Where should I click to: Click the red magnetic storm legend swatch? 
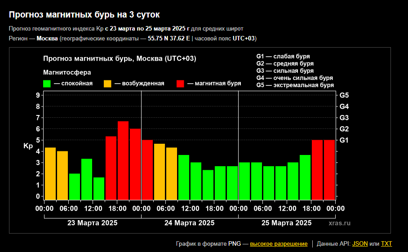tap(180, 84)
